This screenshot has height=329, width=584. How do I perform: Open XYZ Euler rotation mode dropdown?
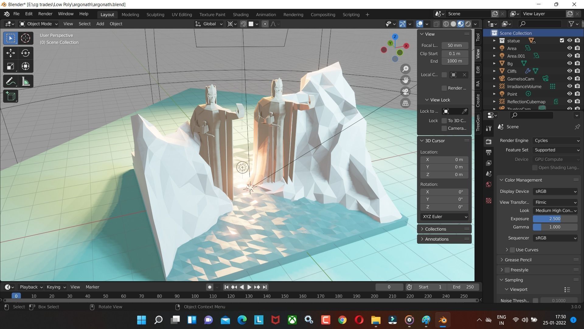pos(444,217)
